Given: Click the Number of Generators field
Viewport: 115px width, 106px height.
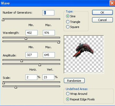Looking at the screenshot, I should (x=48, y=13).
